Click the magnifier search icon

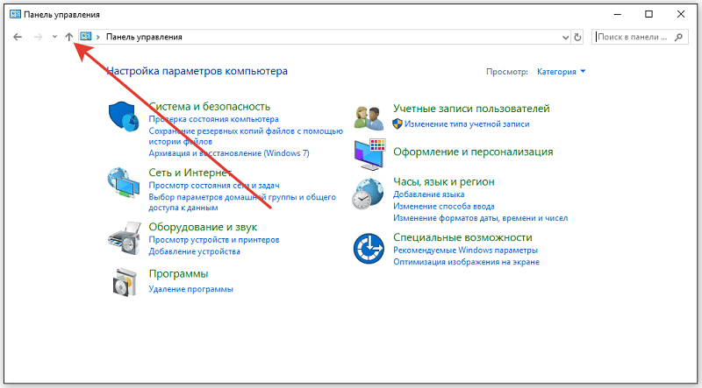coord(678,37)
